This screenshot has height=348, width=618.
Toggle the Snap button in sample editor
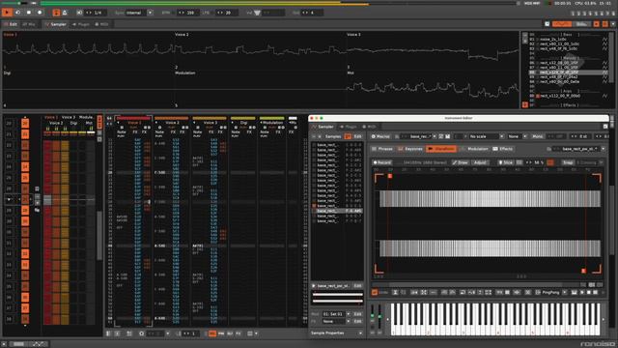point(568,162)
